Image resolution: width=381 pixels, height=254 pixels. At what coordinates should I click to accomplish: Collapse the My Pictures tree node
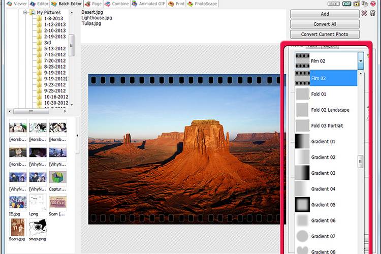tap(25, 12)
